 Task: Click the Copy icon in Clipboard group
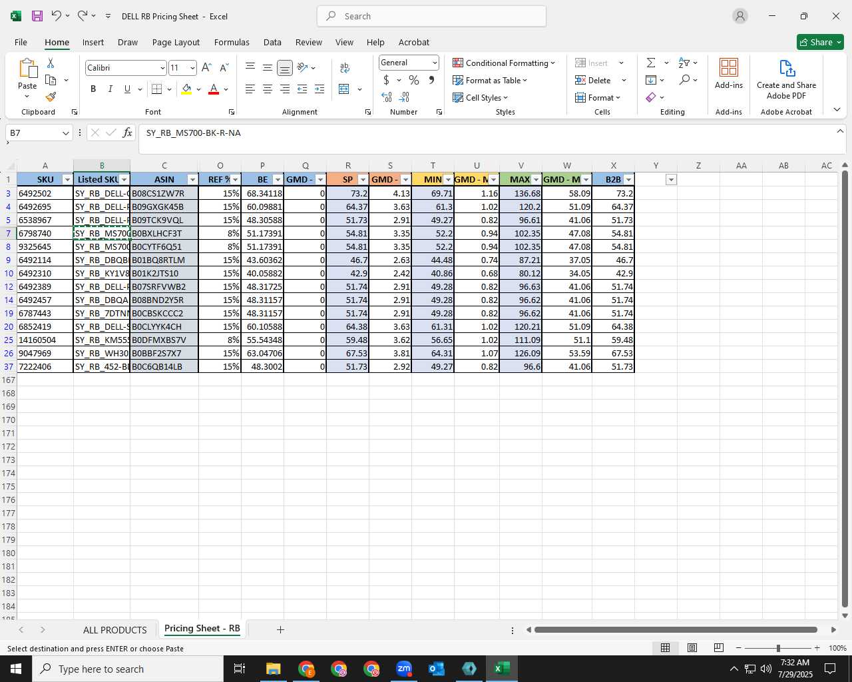click(51, 80)
